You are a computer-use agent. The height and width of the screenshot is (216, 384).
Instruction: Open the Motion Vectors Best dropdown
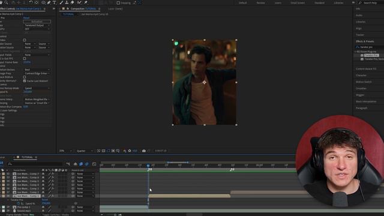click(x=37, y=70)
